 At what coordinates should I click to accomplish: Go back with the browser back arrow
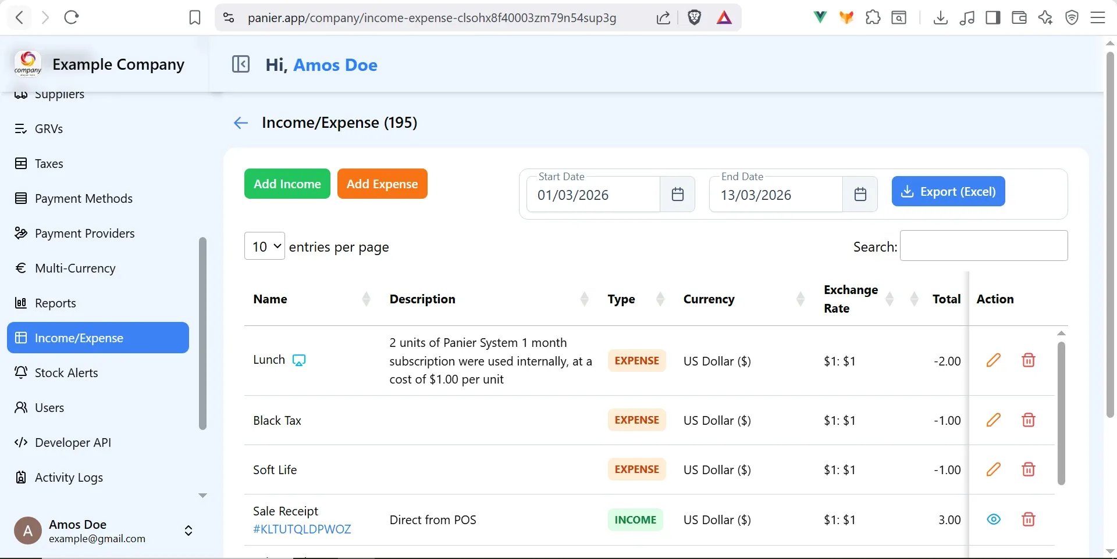point(20,17)
